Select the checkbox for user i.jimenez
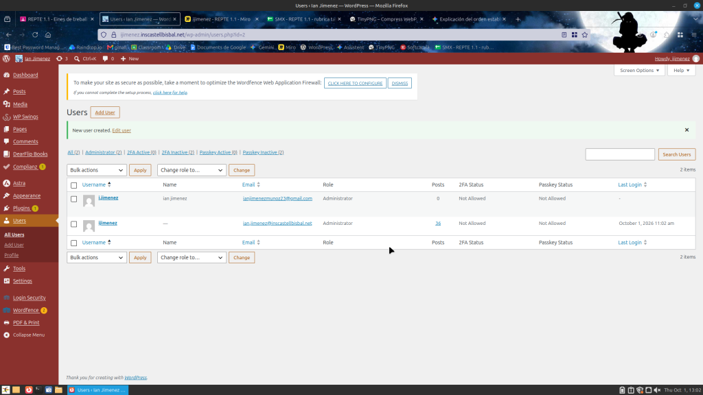Screen dimensions: 703x395 point(74,199)
